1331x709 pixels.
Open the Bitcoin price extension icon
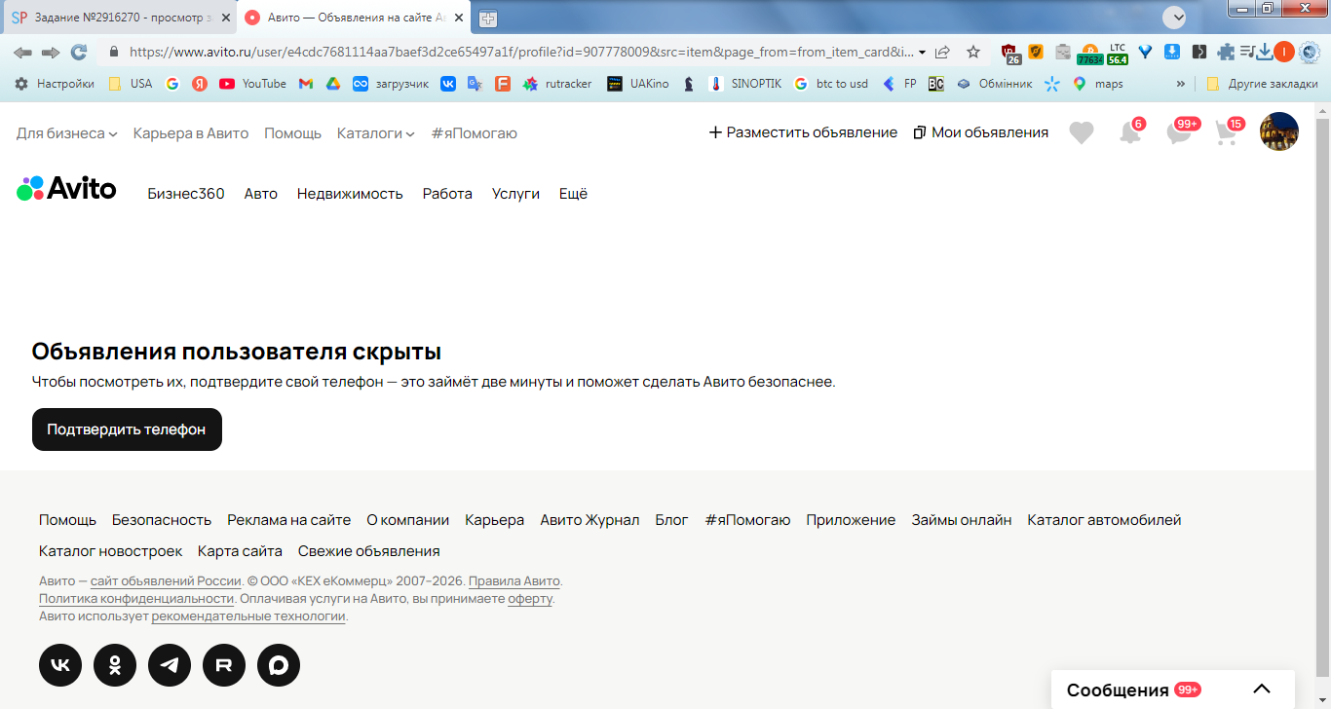(x=1089, y=54)
